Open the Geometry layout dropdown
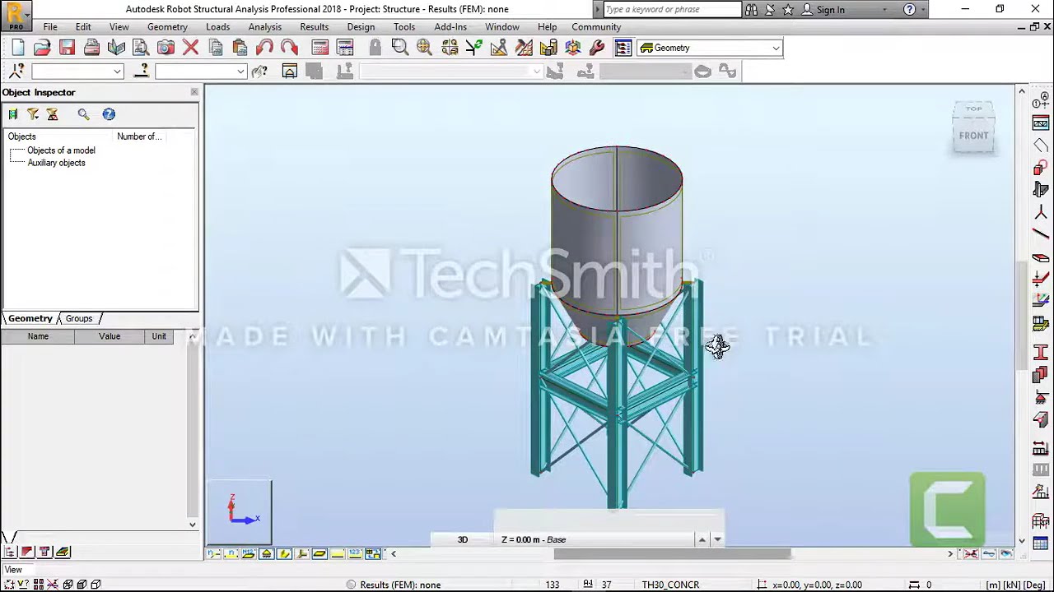 pyautogui.click(x=776, y=48)
